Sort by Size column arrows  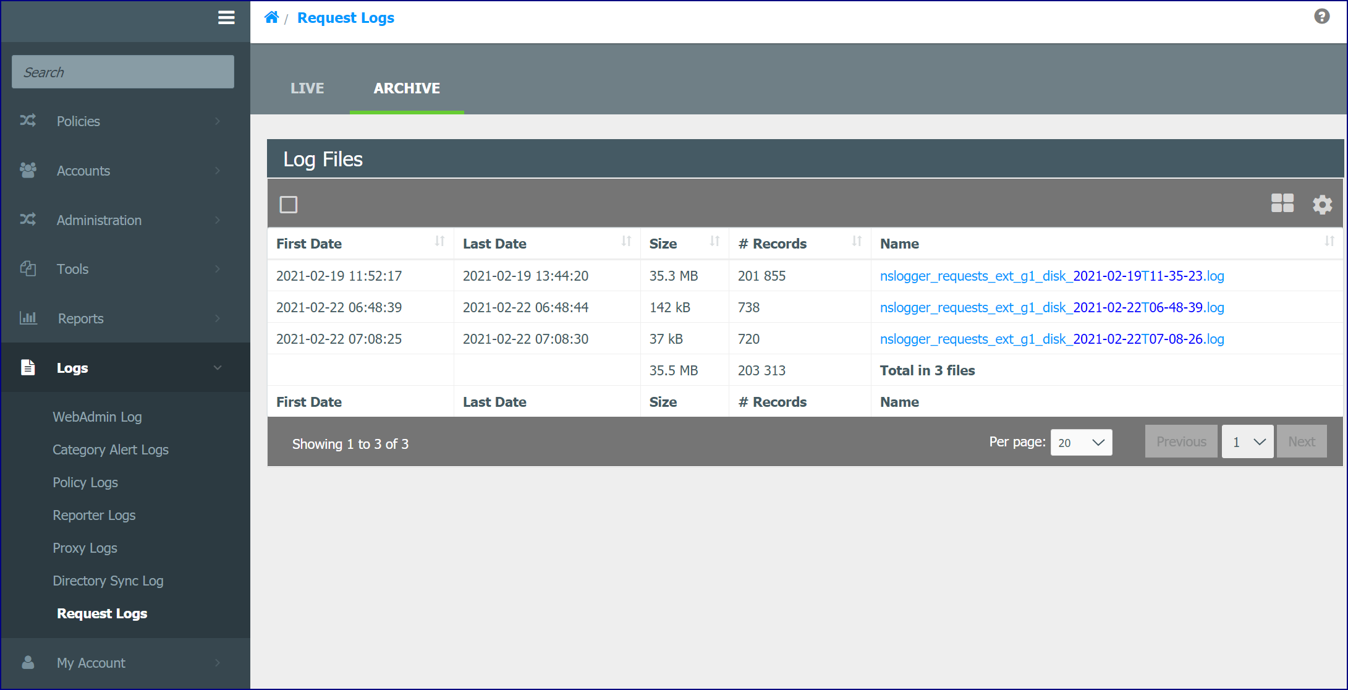[x=714, y=241]
